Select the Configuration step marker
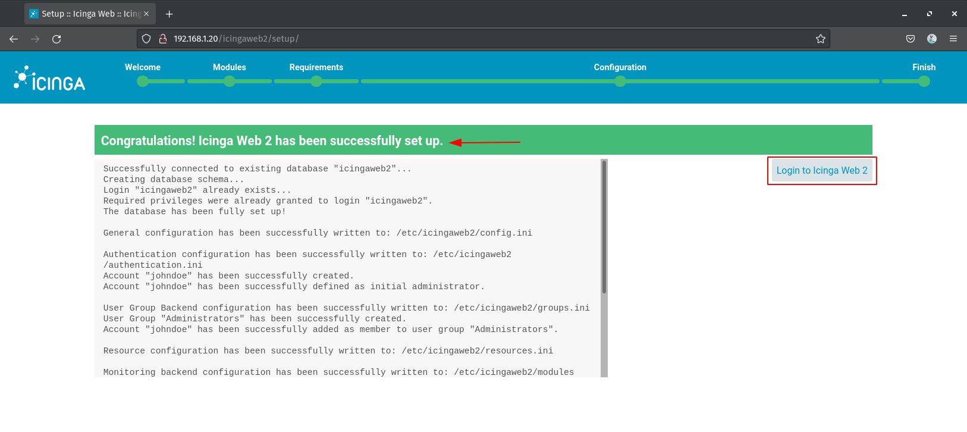 (620, 82)
